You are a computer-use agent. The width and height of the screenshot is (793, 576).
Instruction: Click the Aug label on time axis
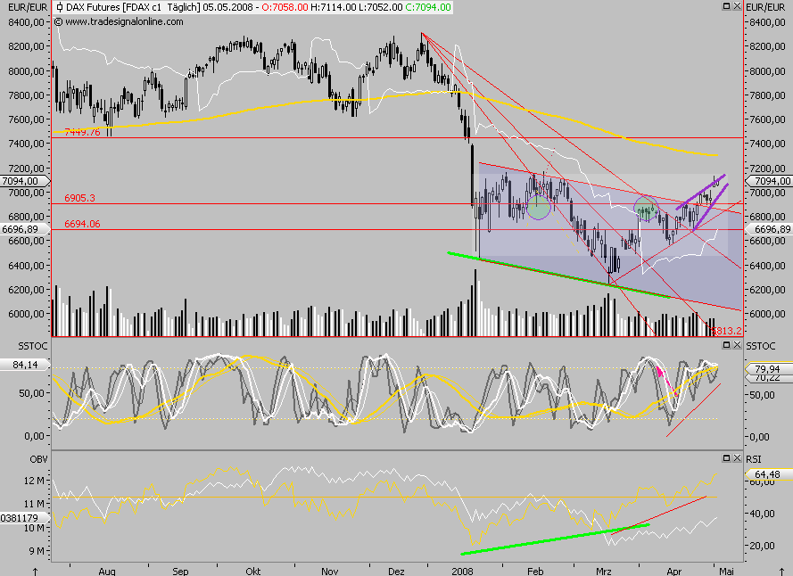click(x=107, y=571)
